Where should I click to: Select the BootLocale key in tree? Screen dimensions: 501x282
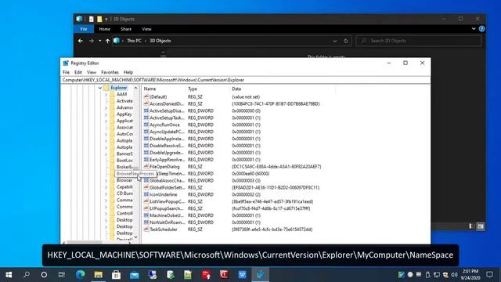[x=124, y=161]
